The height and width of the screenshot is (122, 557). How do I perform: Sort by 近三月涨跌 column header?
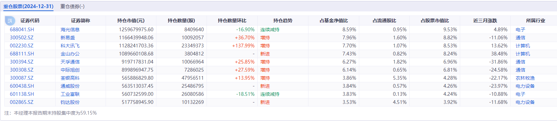pos(485,21)
